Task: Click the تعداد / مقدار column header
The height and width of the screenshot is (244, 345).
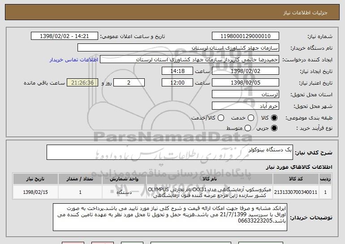Action: pyautogui.click(x=80, y=179)
